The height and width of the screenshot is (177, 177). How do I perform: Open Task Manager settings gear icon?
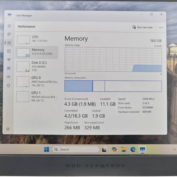(8, 129)
